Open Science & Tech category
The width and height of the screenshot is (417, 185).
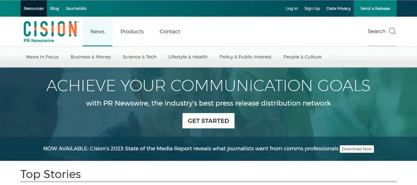pos(140,57)
